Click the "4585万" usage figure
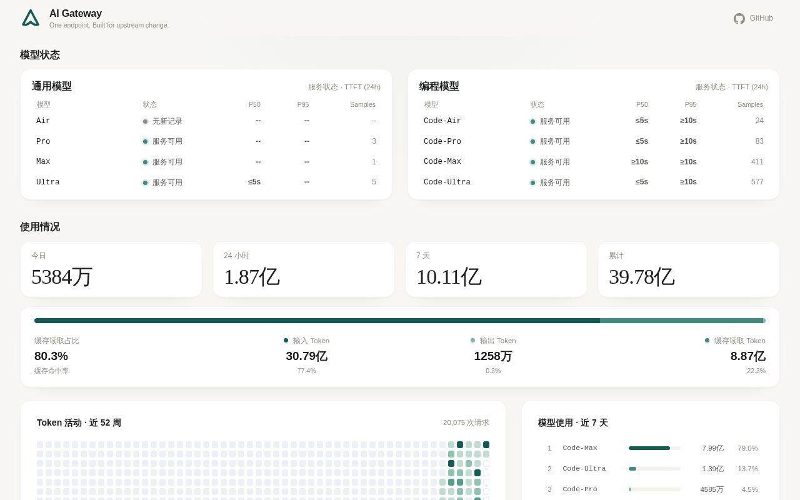The height and width of the screenshot is (500, 800). (712, 489)
